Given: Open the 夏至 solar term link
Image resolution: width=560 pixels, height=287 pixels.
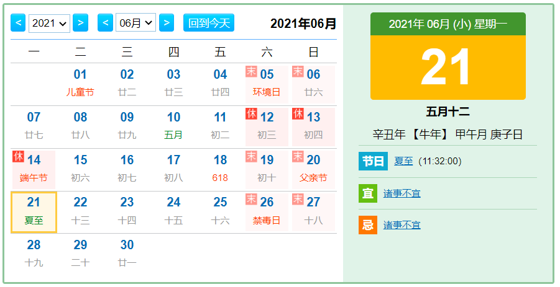Looking at the screenshot, I should pyautogui.click(x=403, y=161).
